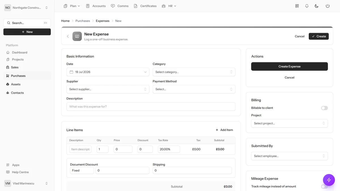
Task: Expand the Northgate Construction organization switcher
Action: tap(27, 8)
